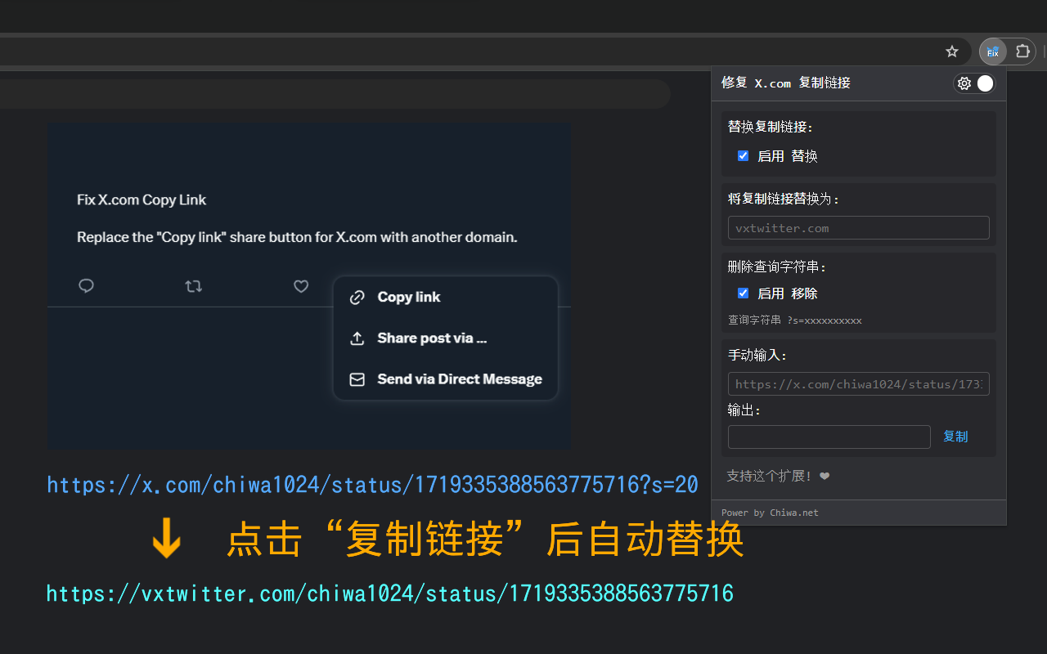
Task: Click the Fix X.com Copy Link post heading
Action: [142, 199]
